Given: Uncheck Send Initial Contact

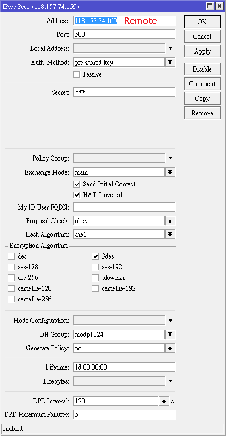Looking at the screenshot, I should click(x=77, y=184).
